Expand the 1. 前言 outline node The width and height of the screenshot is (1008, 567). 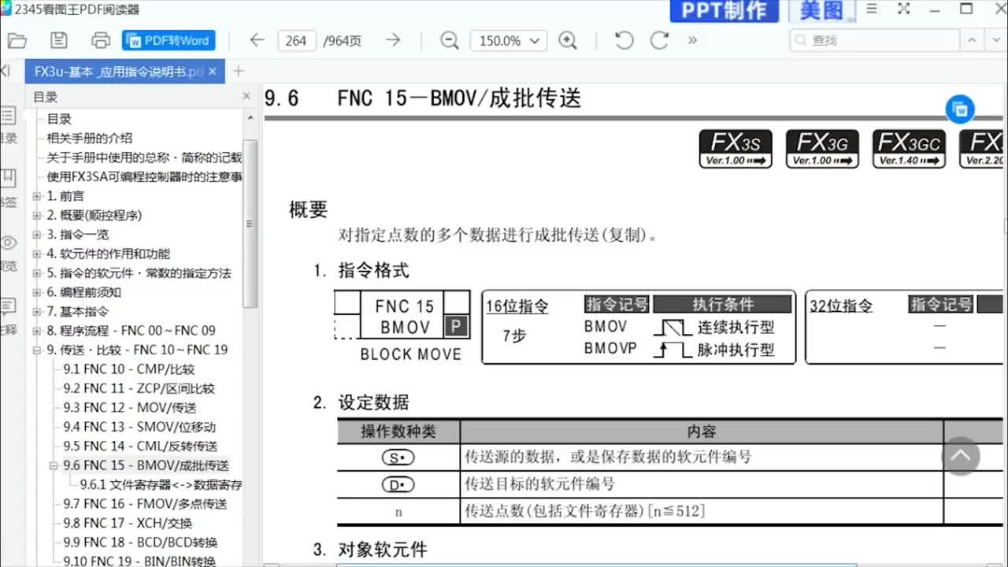(37, 196)
